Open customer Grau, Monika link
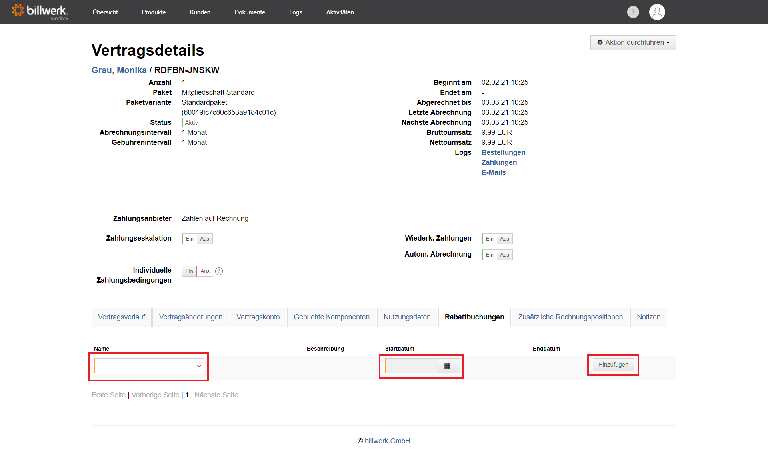 point(119,70)
